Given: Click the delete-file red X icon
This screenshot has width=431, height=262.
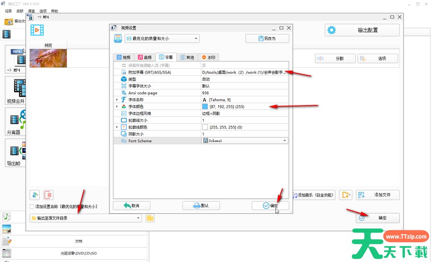Looking at the screenshot, I should [x=48, y=195].
